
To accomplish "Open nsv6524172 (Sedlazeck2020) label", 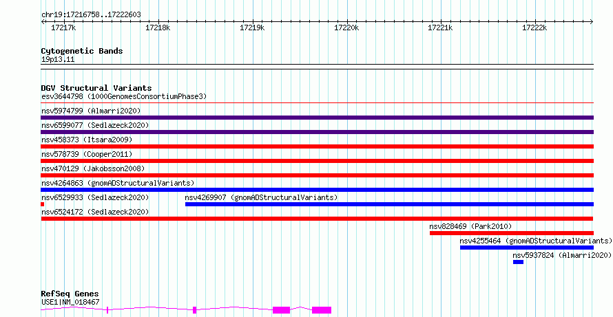I will 95,212.
